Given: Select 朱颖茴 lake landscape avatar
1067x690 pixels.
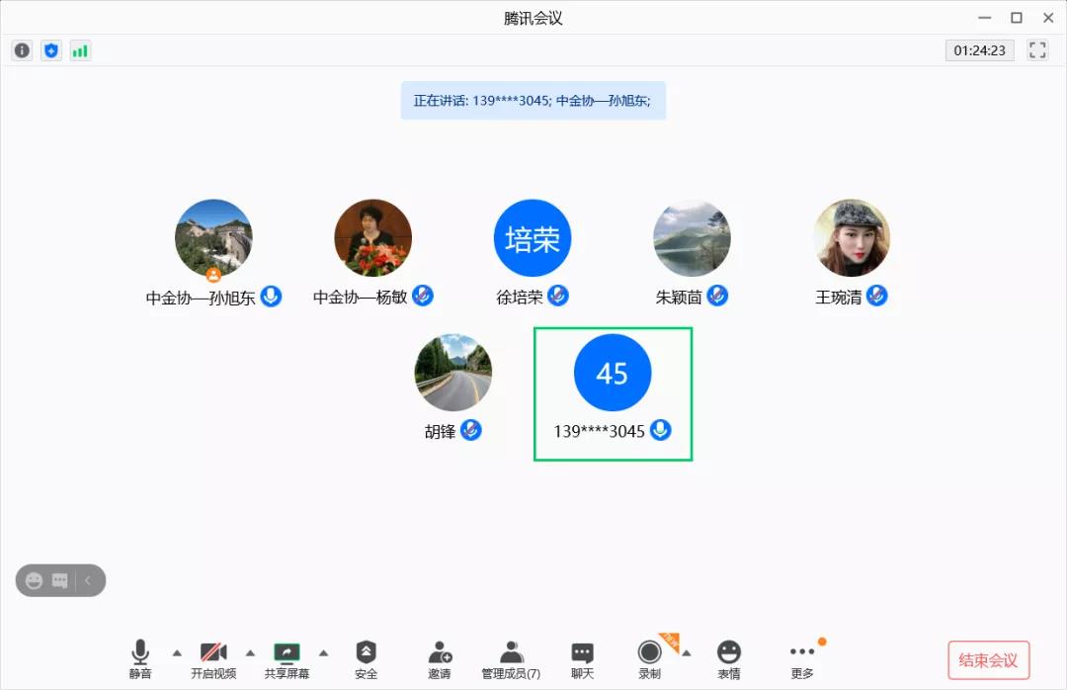Looking at the screenshot, I should [x=692, y=237].
